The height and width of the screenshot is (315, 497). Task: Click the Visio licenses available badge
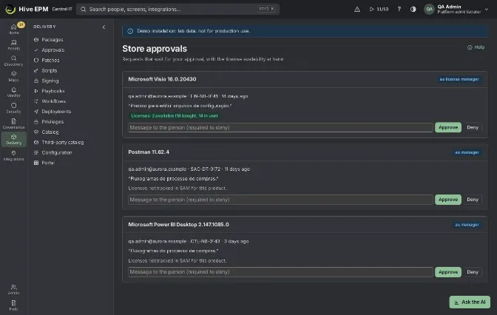[175, 116]
